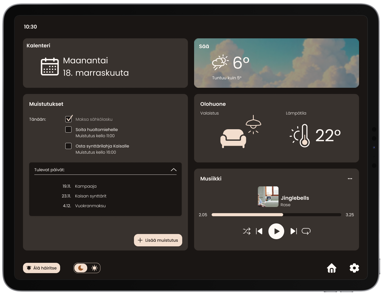Screen dimensions: 382x295
Task: Click the Lisää muistutus button
Action: point(158,240)
